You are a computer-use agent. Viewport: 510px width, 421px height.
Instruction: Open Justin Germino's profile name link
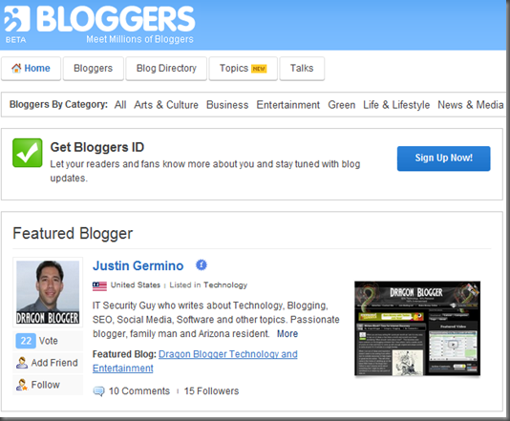pyautogui.click(x=138, y=265)
